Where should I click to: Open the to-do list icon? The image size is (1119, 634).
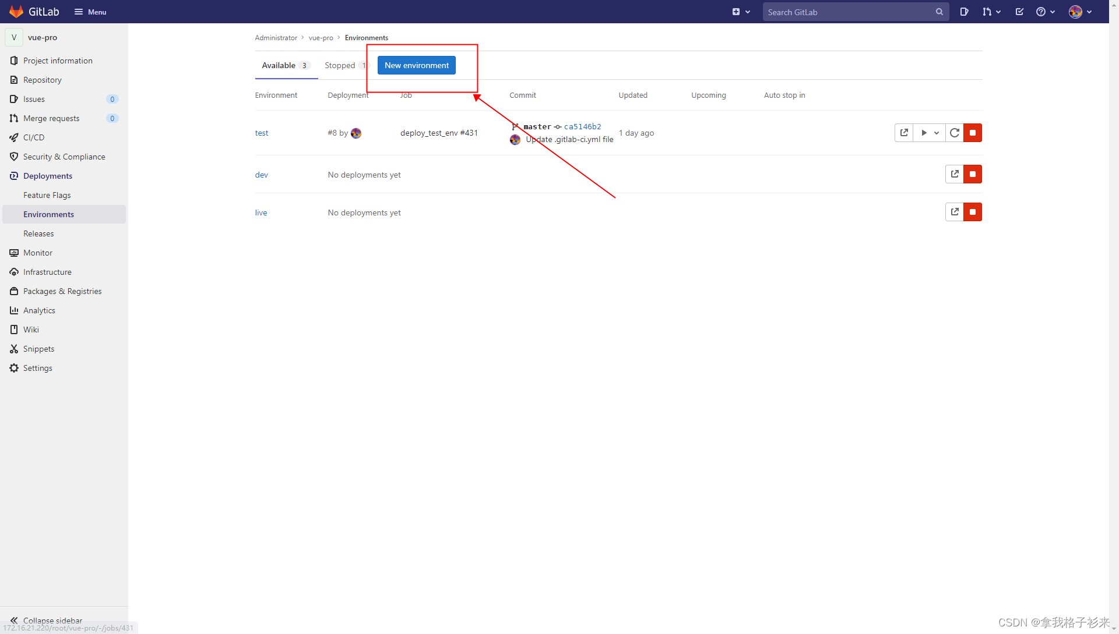(x=1019, y=12)
